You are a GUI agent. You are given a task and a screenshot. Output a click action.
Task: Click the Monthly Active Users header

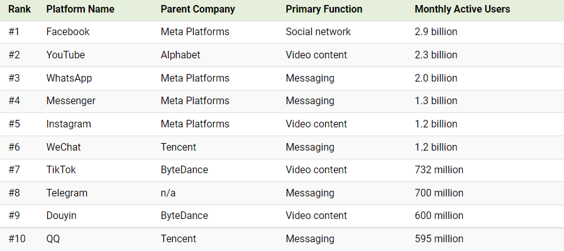coord(462,9)
